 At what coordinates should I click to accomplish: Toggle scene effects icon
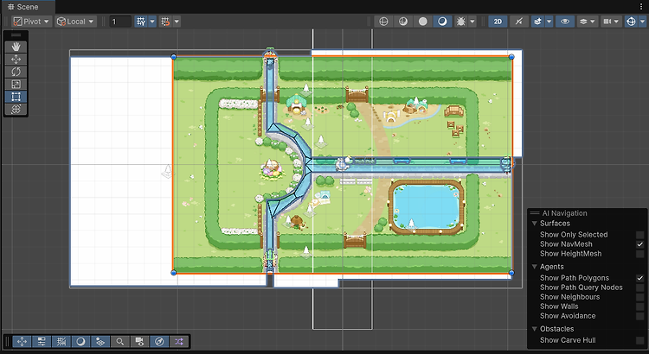pos(537,22)
